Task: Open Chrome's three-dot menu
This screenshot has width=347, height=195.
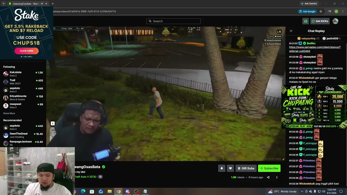Action: (x=343, y=11)
